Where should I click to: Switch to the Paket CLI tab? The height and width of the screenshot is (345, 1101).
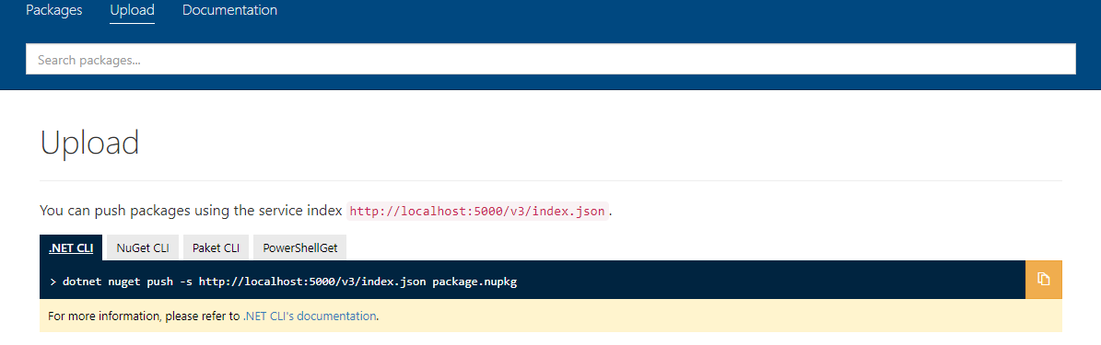click(217, 247)
